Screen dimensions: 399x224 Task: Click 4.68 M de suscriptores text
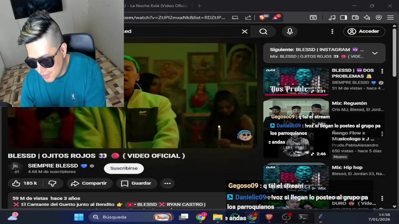(x=52, y=172)
